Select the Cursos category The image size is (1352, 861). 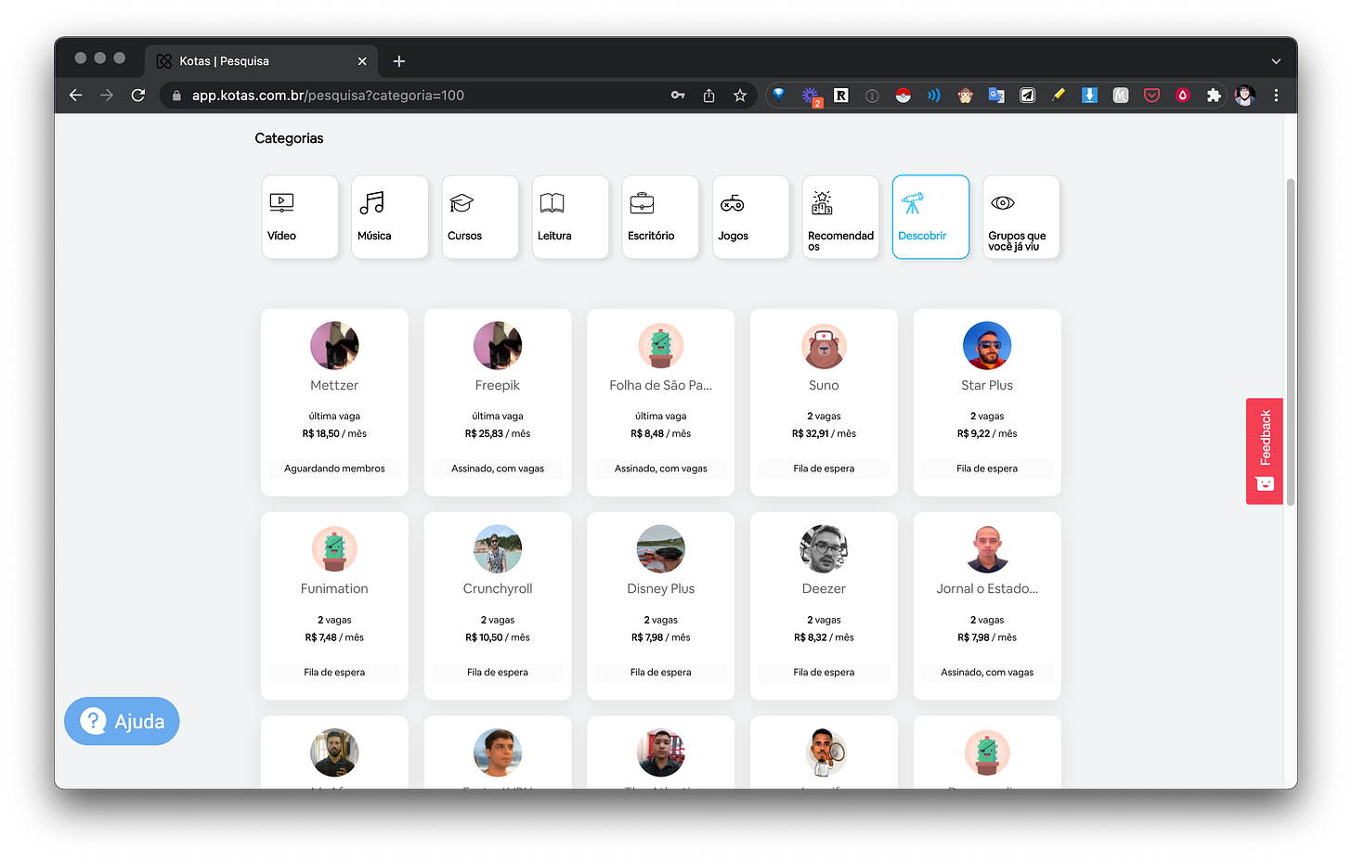pos(480,217)
